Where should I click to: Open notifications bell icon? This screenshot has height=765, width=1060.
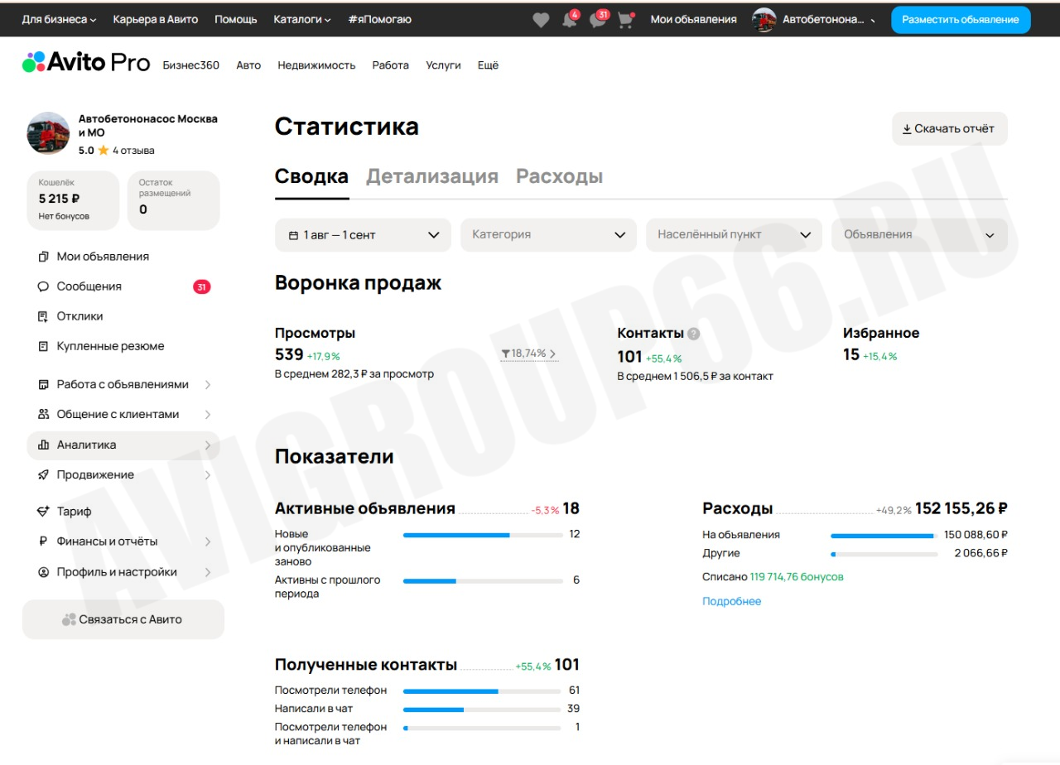[570, 20]
